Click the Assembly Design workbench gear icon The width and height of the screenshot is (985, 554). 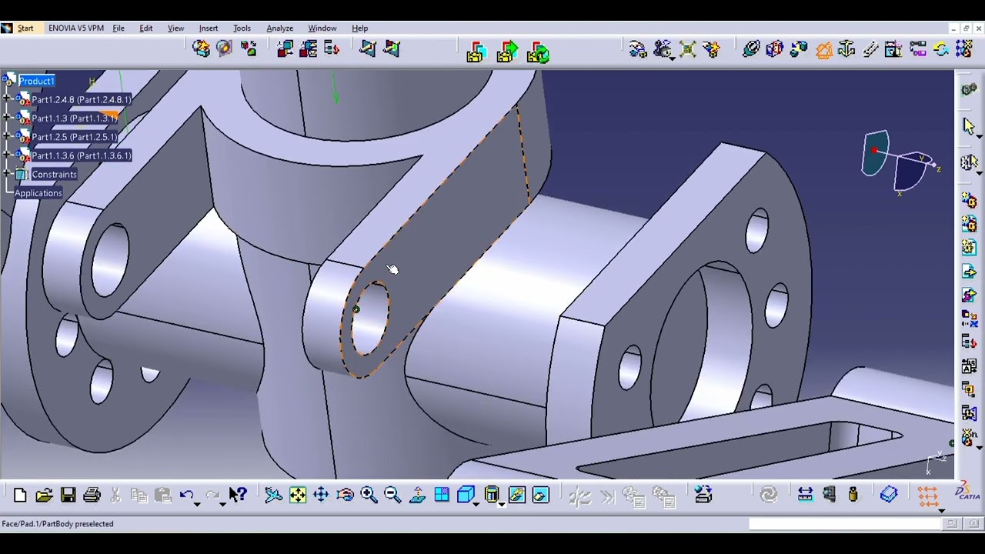click(969, 90)
